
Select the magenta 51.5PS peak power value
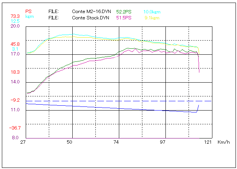coord(123,17)
